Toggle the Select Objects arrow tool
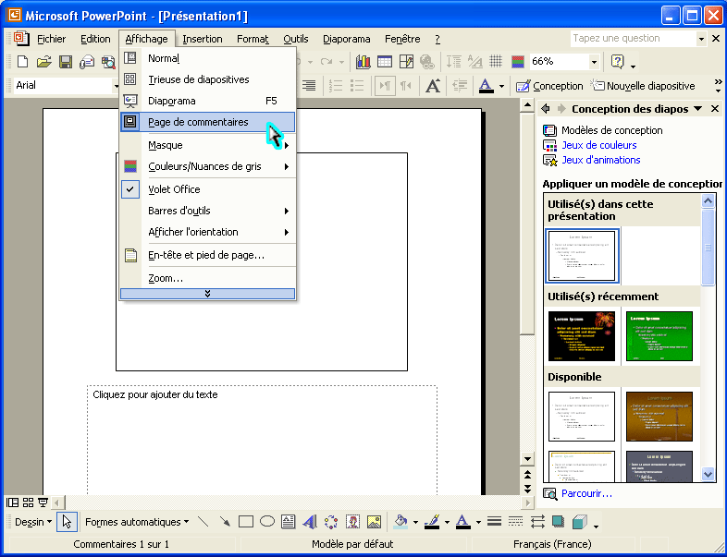Viewport: 727px width, 557px height. [67, 522]
